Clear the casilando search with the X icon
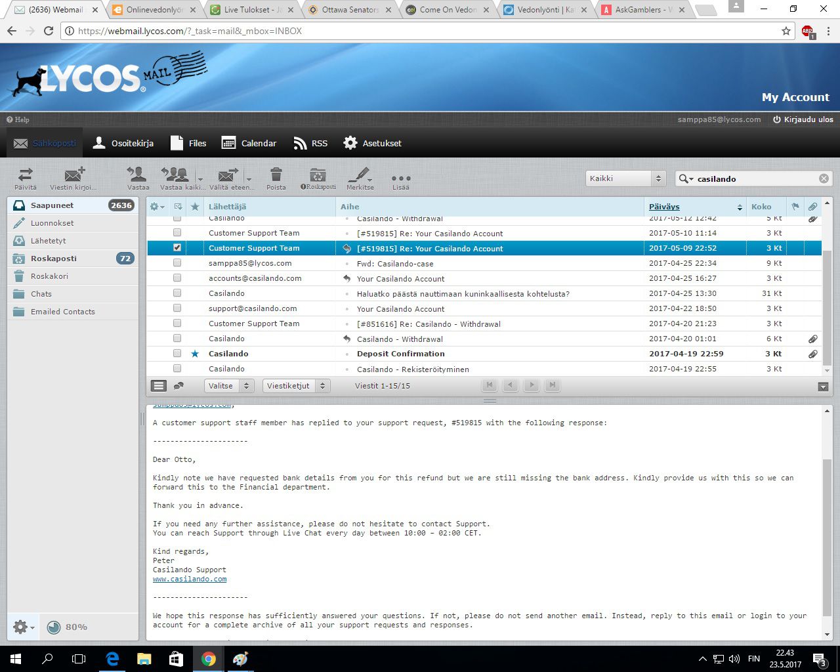This screenshot has width=840, height=672. tap(824, 178)
